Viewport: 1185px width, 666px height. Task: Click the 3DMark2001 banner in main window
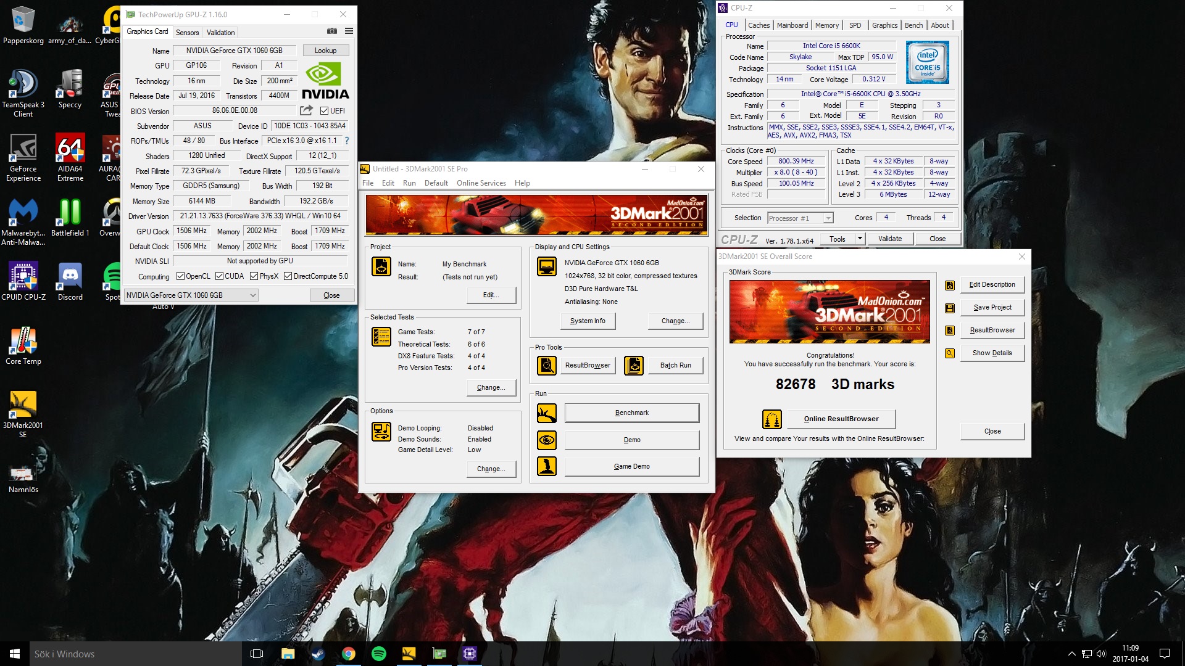pos(536,215)
